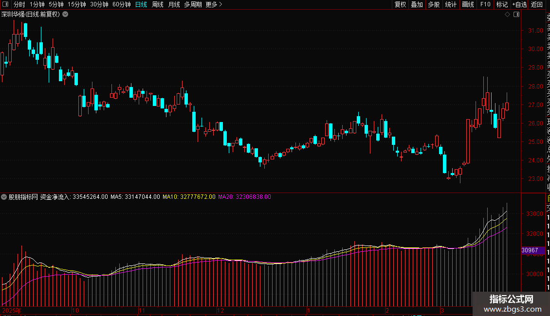Click the yellow MA10 value label
Viewport: 550px width, 316px height.
click(189, 197)
